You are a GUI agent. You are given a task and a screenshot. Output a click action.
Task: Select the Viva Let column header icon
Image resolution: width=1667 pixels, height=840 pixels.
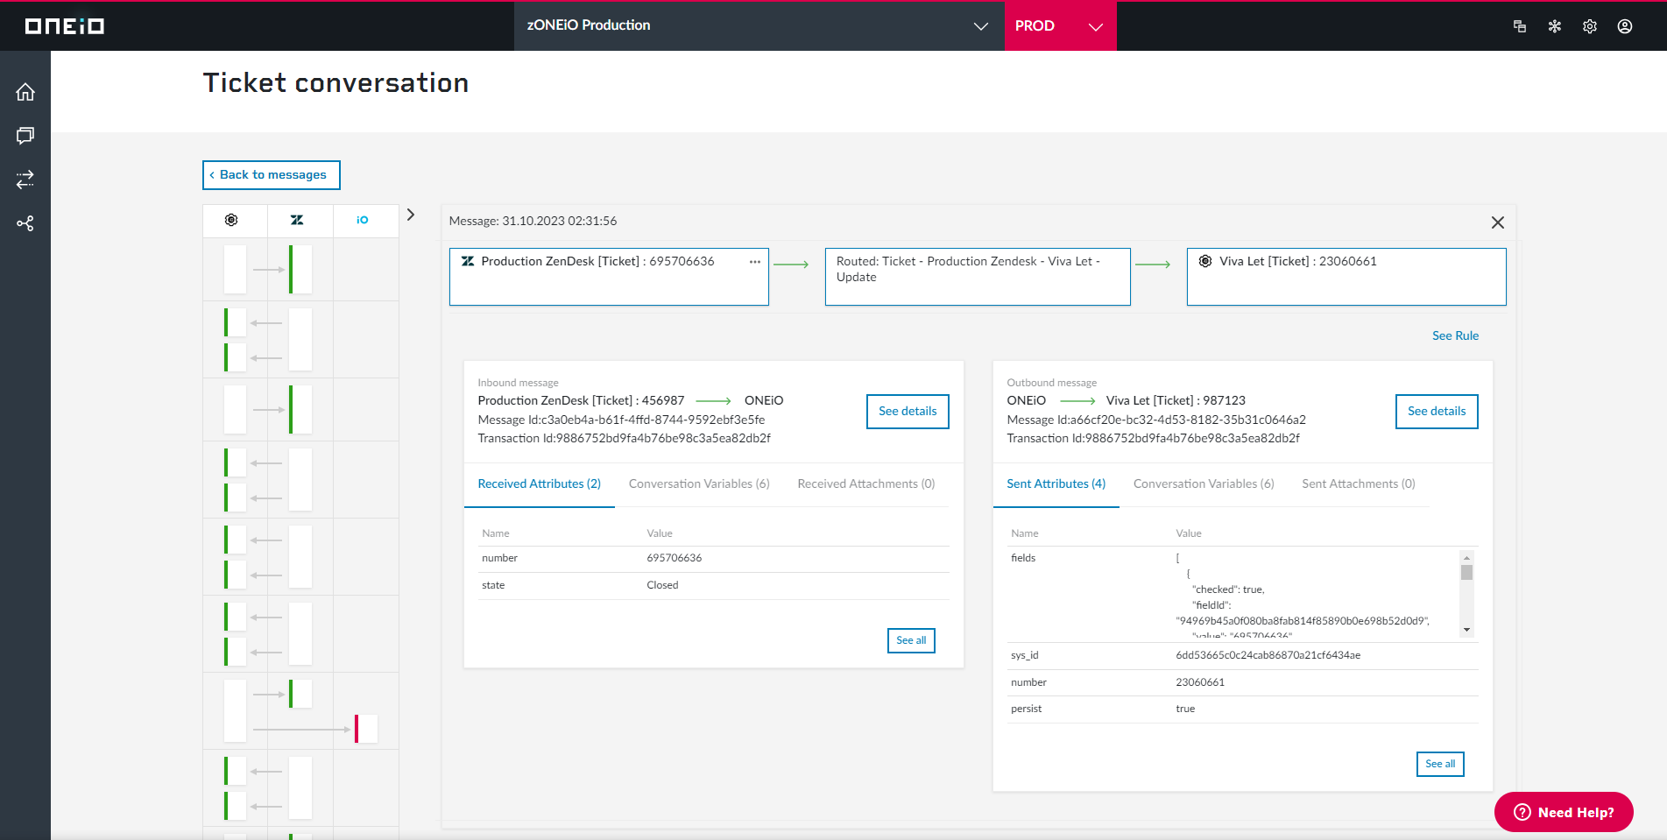231,220
